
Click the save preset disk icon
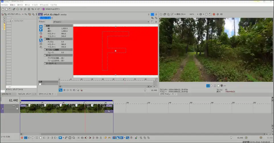click(152, 22)
